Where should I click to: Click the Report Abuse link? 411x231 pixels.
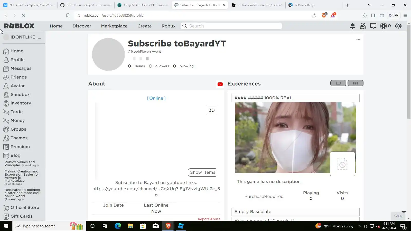(x=209, y=219)
